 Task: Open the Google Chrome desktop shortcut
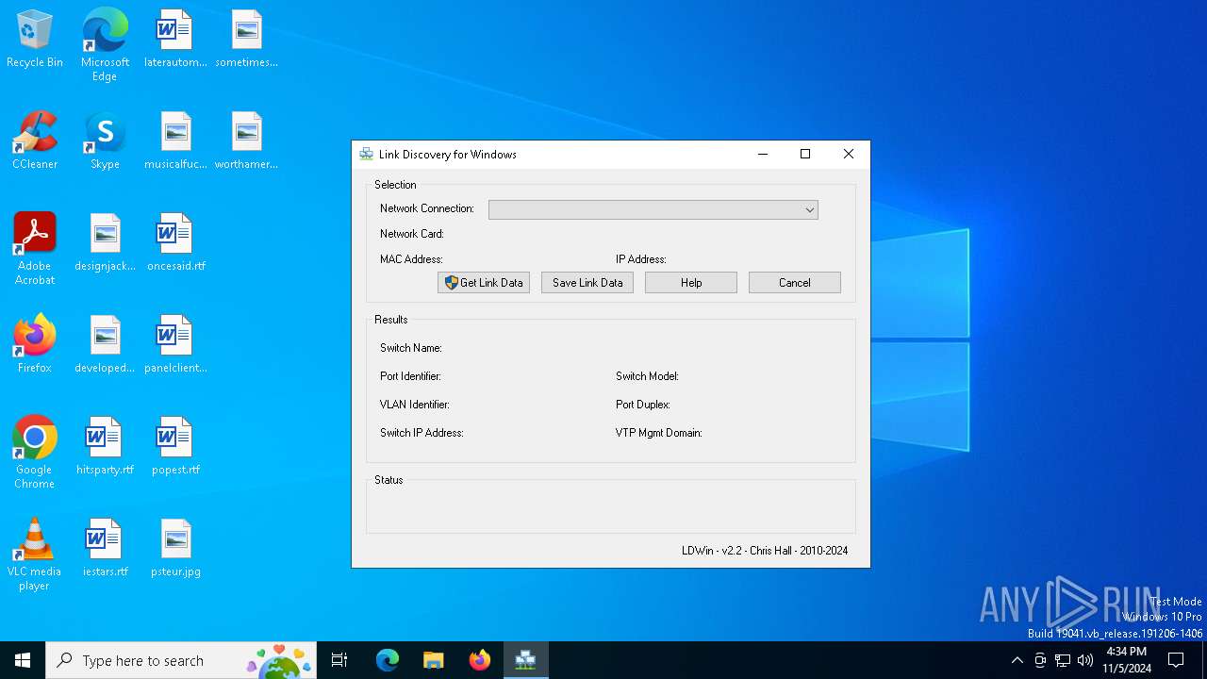pyautogui.click(x=35, y=454)
